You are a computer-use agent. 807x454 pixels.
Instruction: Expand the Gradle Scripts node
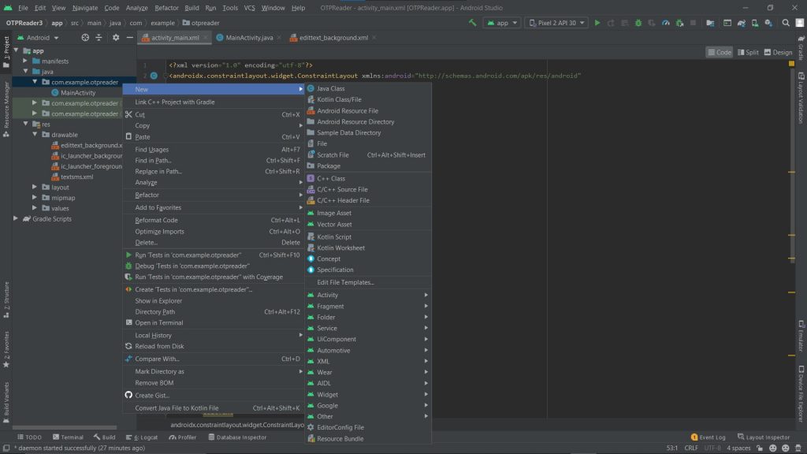(x=16, y=219)
